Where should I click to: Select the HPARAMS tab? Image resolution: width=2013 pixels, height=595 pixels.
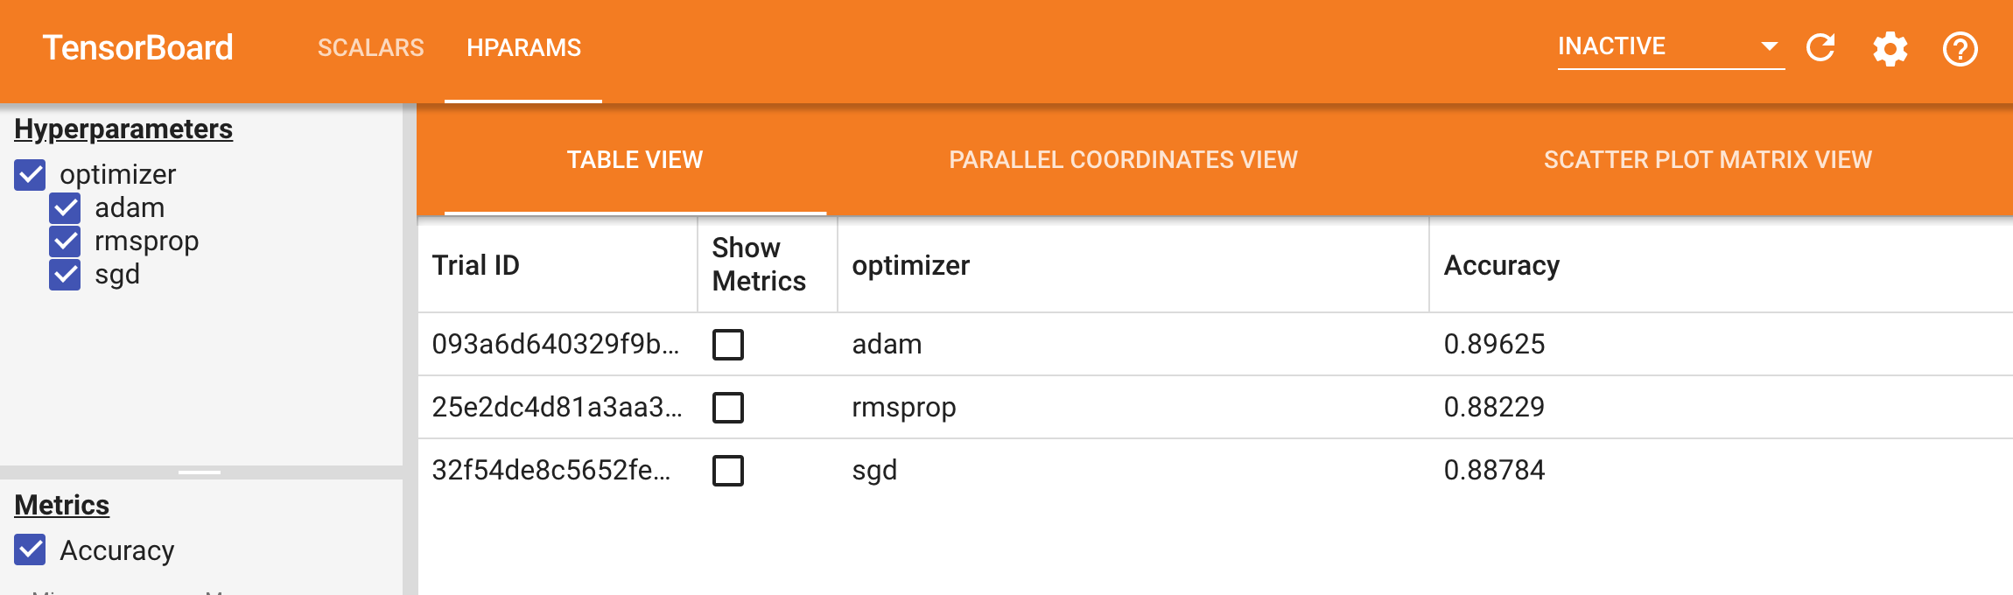tap(523, 48)
